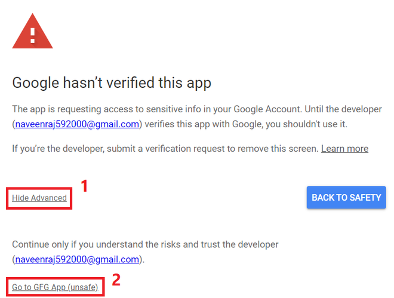Click the red warning triangle icon
Image resolution: width=394 pixels, height=298 pixels.
(x=33, y=31)
